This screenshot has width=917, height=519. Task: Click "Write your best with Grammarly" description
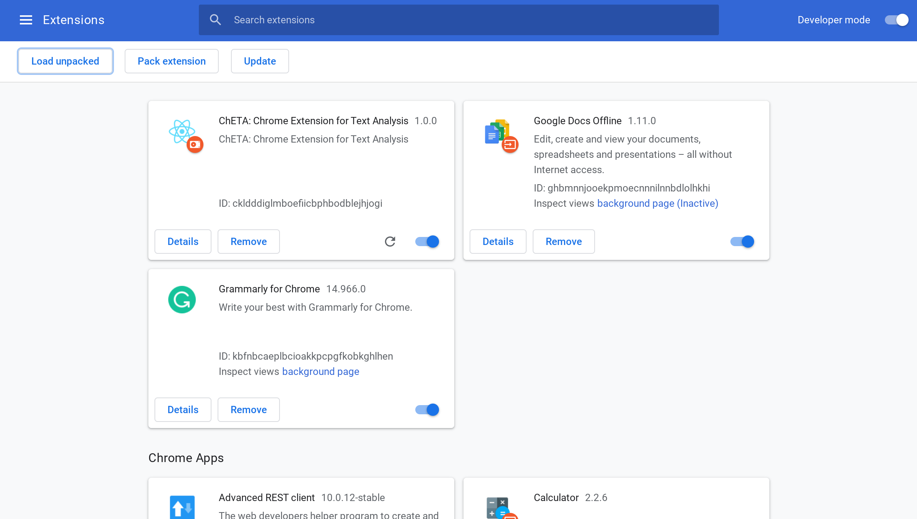315,307
